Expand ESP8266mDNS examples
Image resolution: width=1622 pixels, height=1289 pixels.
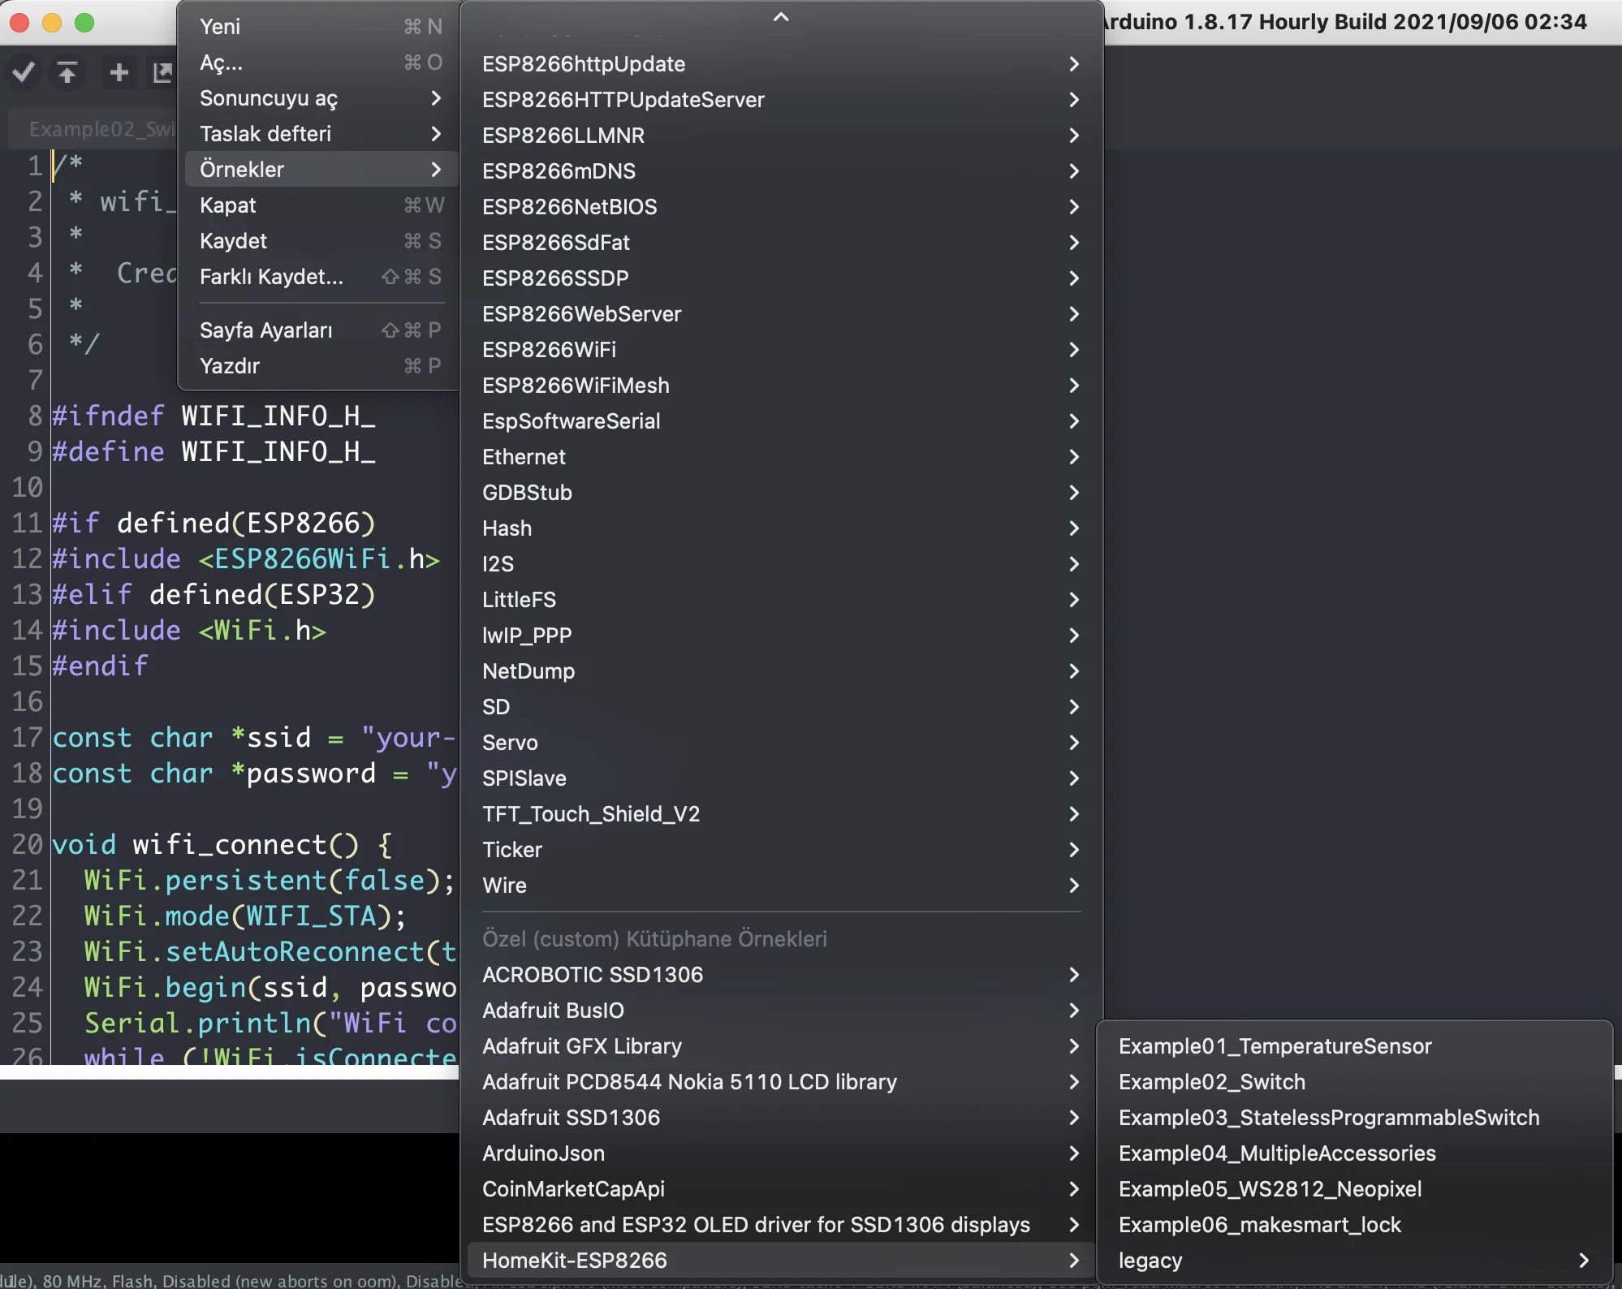(x=781, y=171)
